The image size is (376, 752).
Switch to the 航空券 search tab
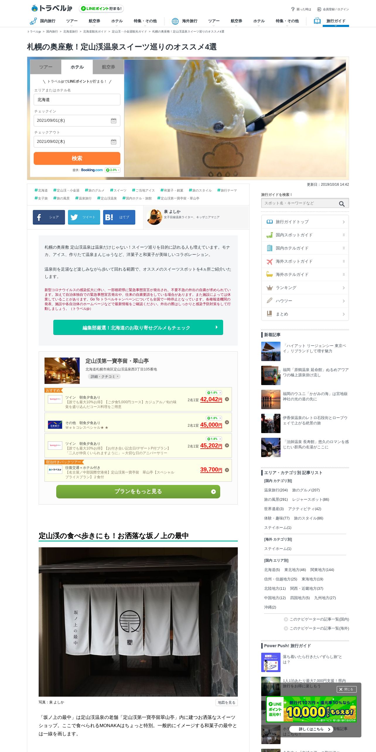click(x=108, y=67)
